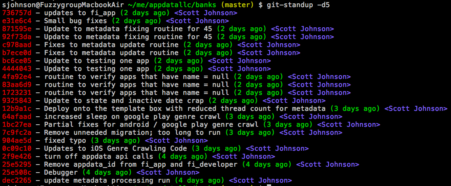
Task: Select commit hash 92f73da
Action: click(17, 37)
